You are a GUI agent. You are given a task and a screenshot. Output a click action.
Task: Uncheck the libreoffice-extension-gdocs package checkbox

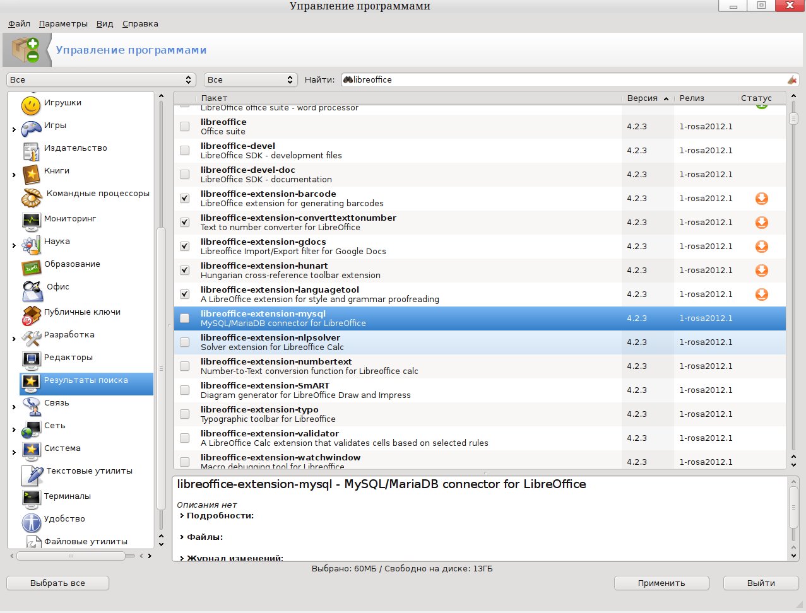pyautogui.click(x=185, y=247)
